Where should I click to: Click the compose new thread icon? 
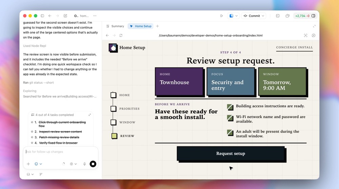[x=65, y=16]
